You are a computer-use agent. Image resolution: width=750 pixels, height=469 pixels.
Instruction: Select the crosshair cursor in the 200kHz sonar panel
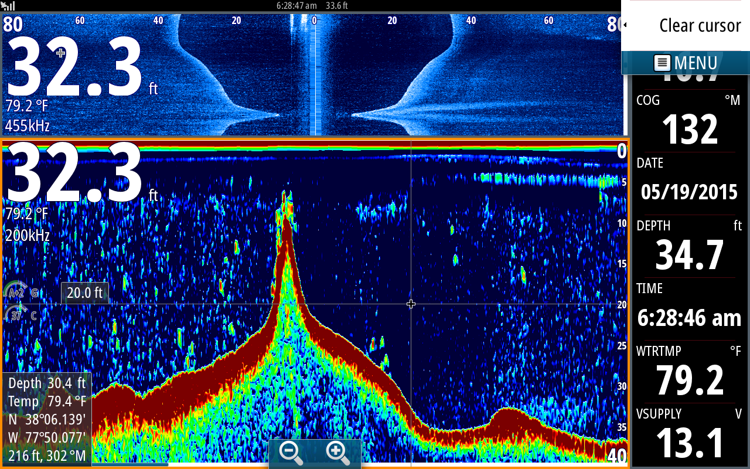pyautogui.click(x=411, y=304)
